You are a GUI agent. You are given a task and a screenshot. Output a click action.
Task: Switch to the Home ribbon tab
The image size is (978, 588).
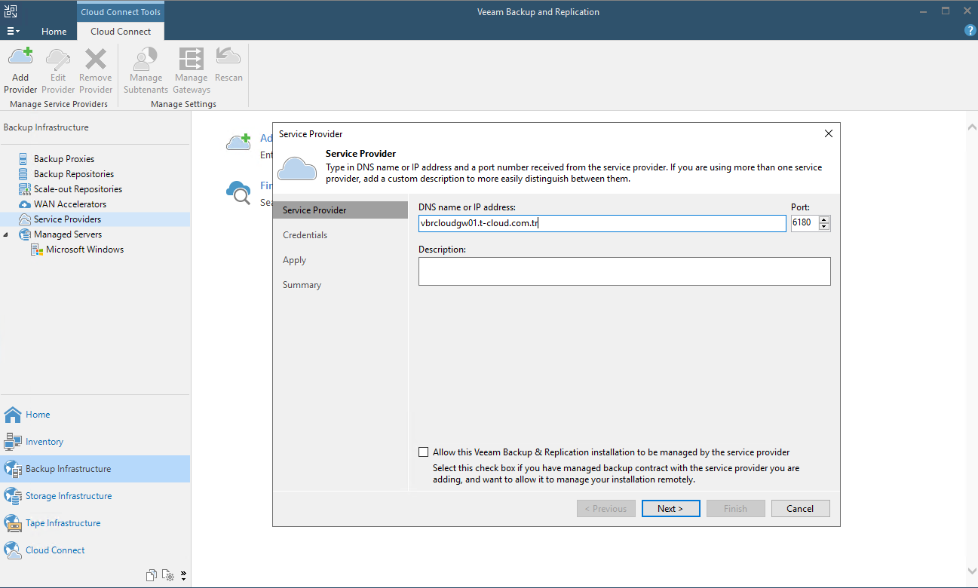click(x=54, y=32)
